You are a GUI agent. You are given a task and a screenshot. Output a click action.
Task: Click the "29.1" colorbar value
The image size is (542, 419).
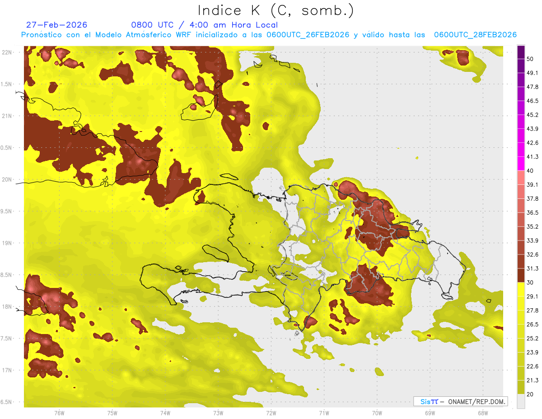[x=533, y=297]
